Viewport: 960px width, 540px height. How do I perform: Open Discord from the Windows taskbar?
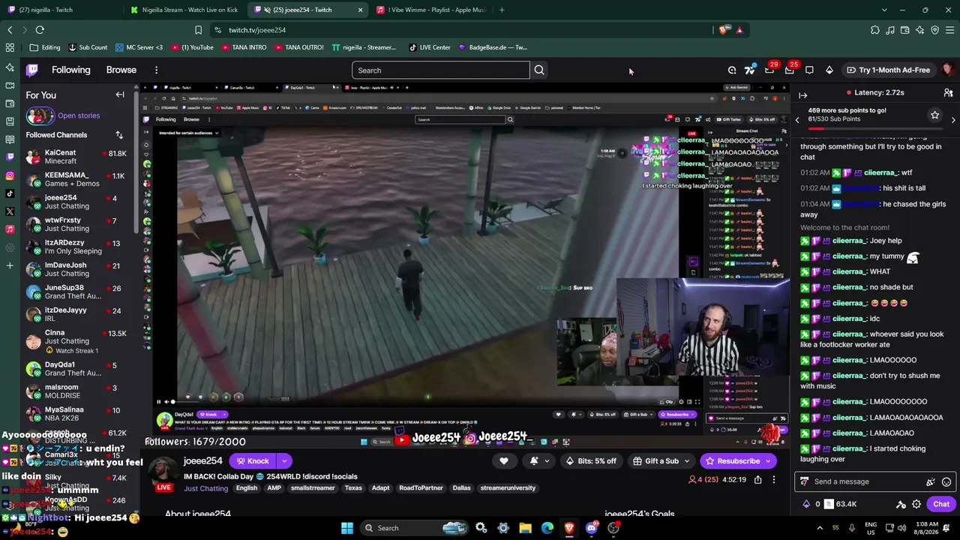pos(592,528)
